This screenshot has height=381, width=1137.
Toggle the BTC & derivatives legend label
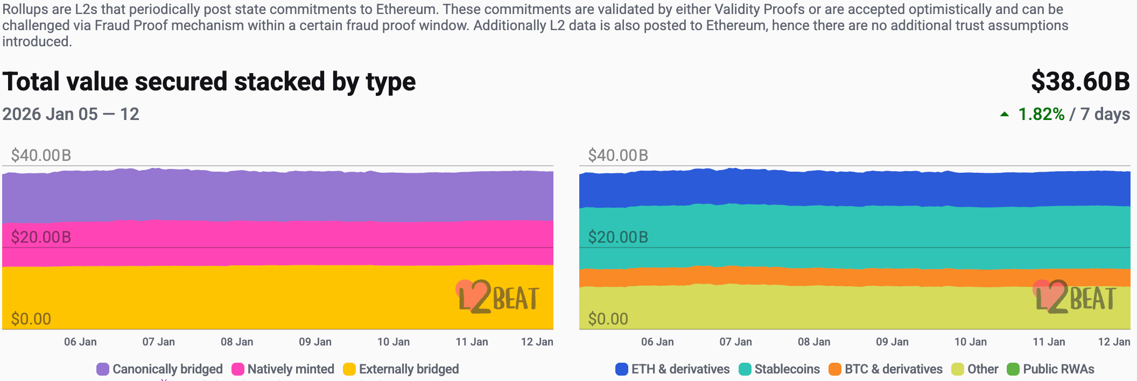pos(893,369)
